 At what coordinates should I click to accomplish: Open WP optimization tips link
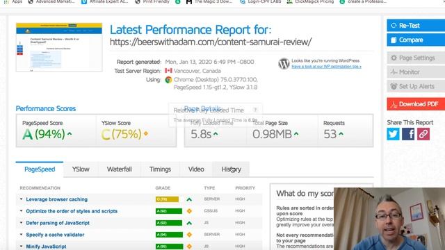coord(326,67)
